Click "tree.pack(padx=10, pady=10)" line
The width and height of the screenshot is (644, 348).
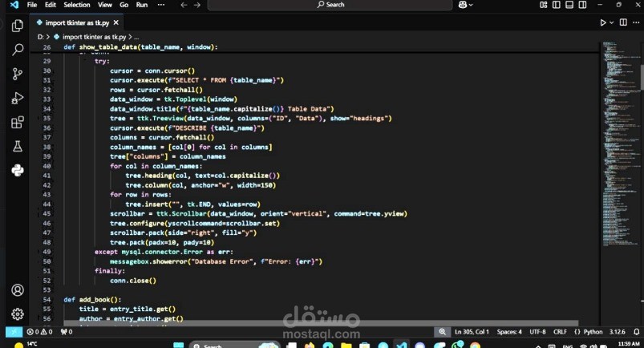pyautogui.click(x=162, y=242)
